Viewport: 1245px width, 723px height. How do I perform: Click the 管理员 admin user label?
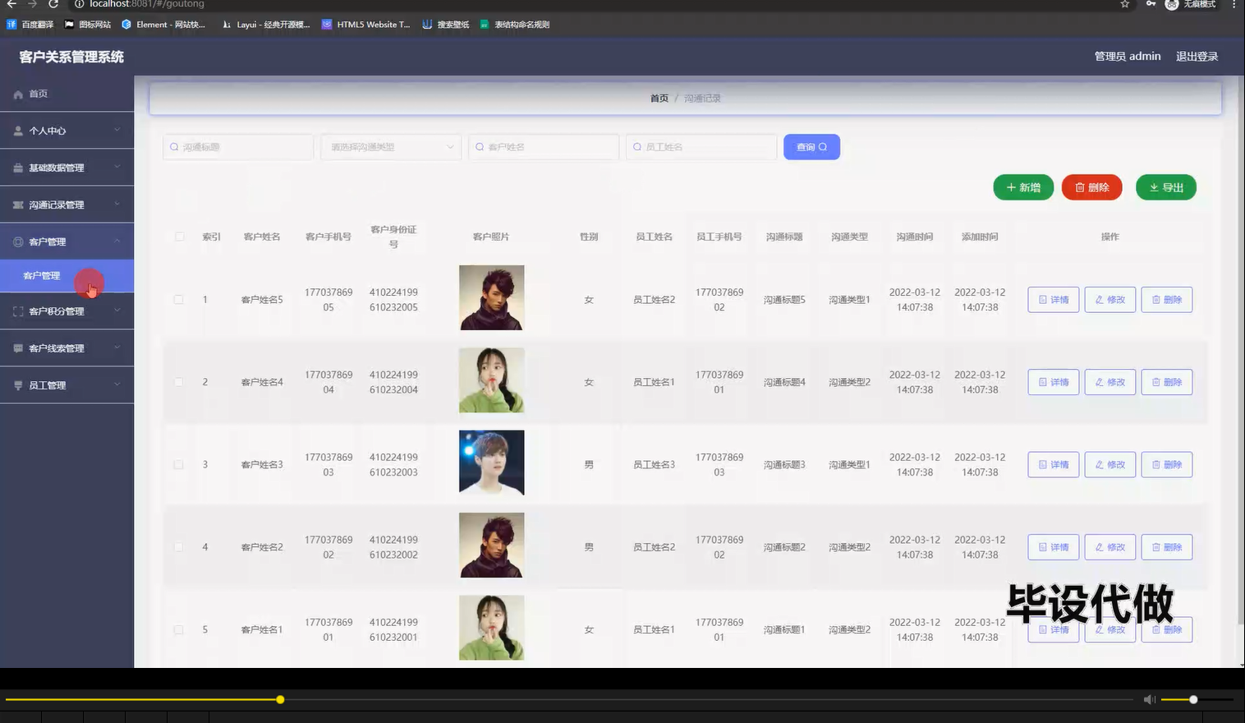tap(1128, 57)
